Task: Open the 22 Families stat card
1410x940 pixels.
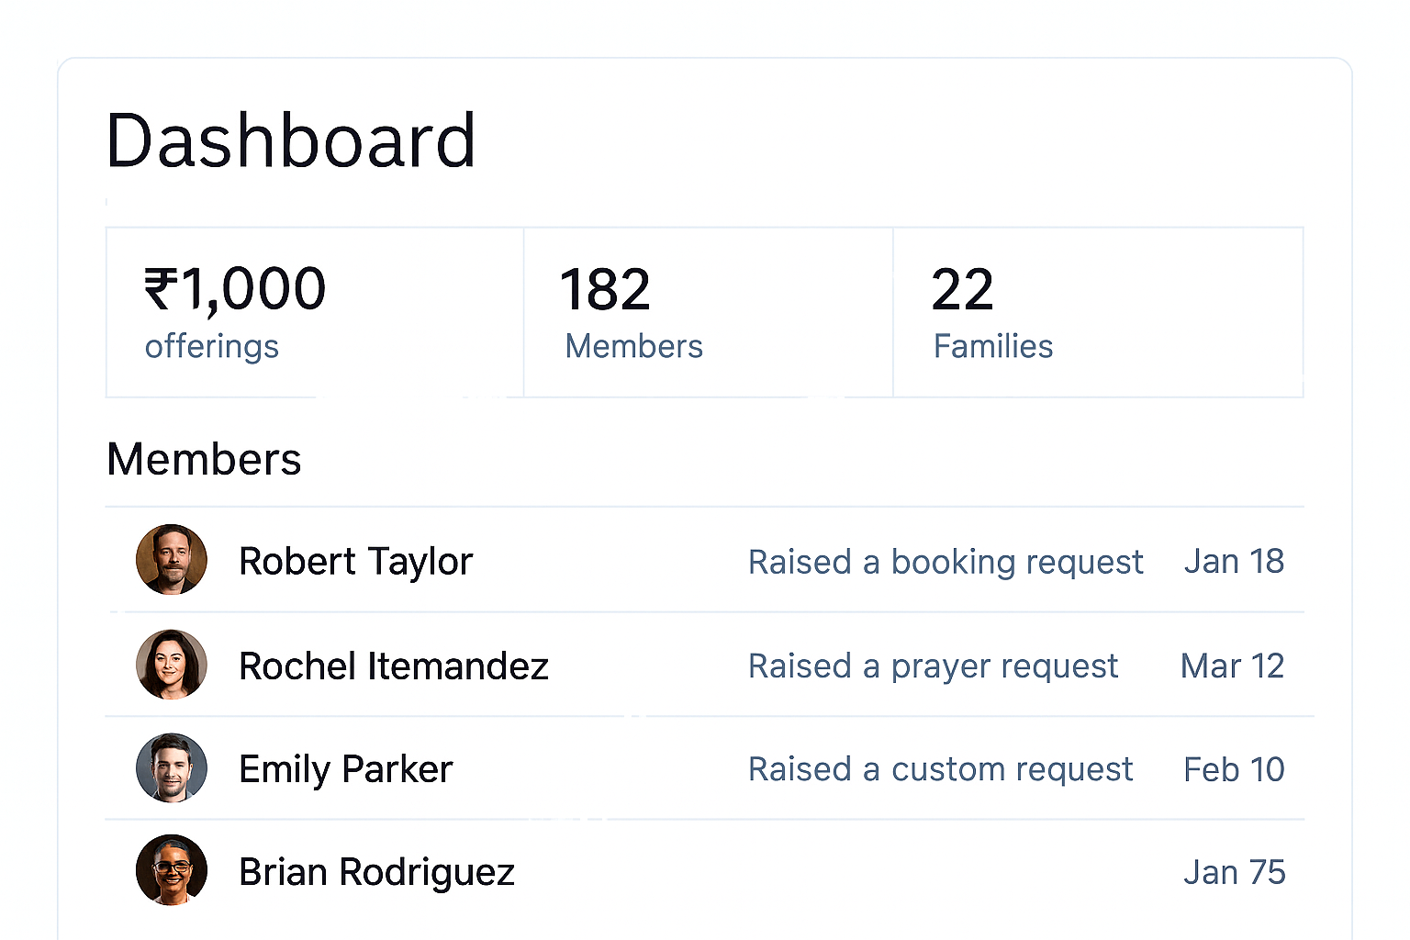Action: click(1098, 312)
